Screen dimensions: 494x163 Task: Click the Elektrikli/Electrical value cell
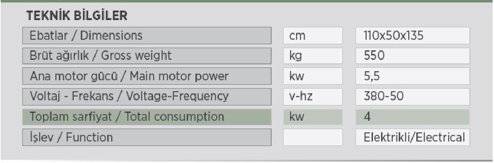point(412,137)
